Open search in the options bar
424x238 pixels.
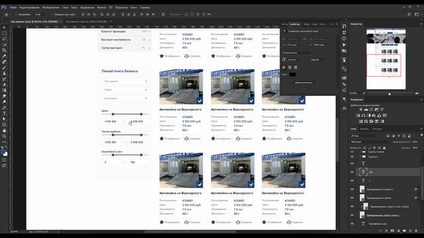point(409,15)
